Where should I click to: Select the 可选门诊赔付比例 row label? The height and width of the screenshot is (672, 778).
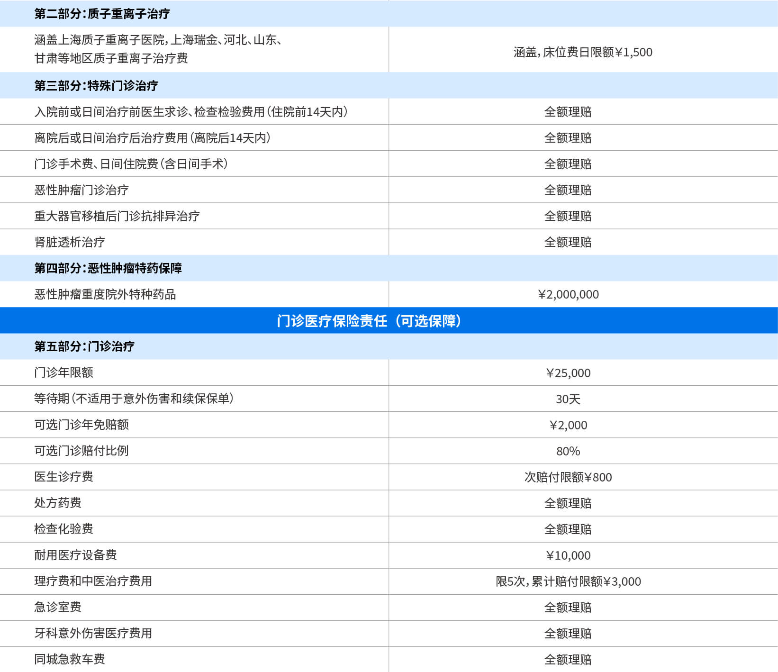[81, 451]
